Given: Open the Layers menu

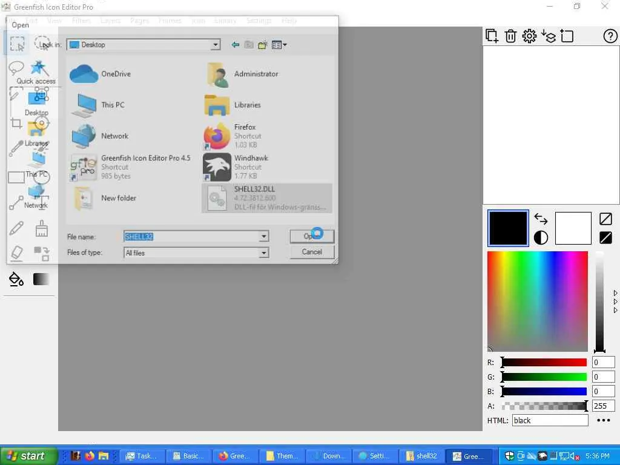Looking at the screenshot, I should click(x=110, y=21).
